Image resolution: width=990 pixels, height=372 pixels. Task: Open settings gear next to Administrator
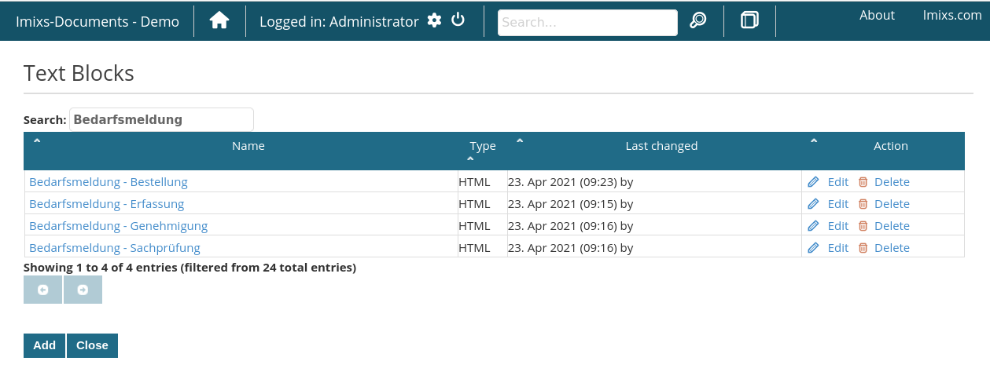tap(434, 21)
